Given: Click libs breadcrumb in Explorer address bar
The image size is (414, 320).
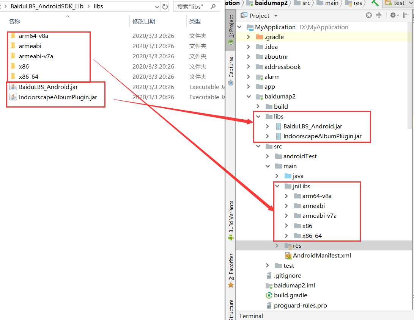Looking at the screenshot, I should pyautogui.click(x=98, y=6).
